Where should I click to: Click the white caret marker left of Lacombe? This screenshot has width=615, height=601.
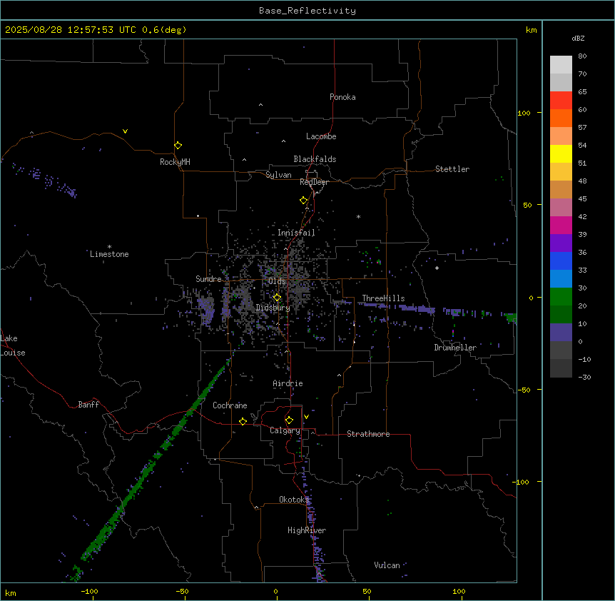[x=283, y=141]
